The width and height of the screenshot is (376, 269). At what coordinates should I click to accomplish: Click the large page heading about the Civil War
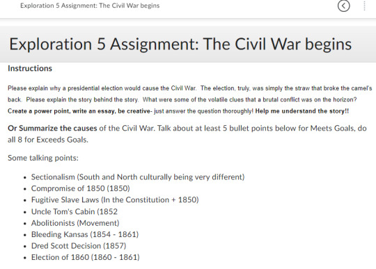(180, 44)
